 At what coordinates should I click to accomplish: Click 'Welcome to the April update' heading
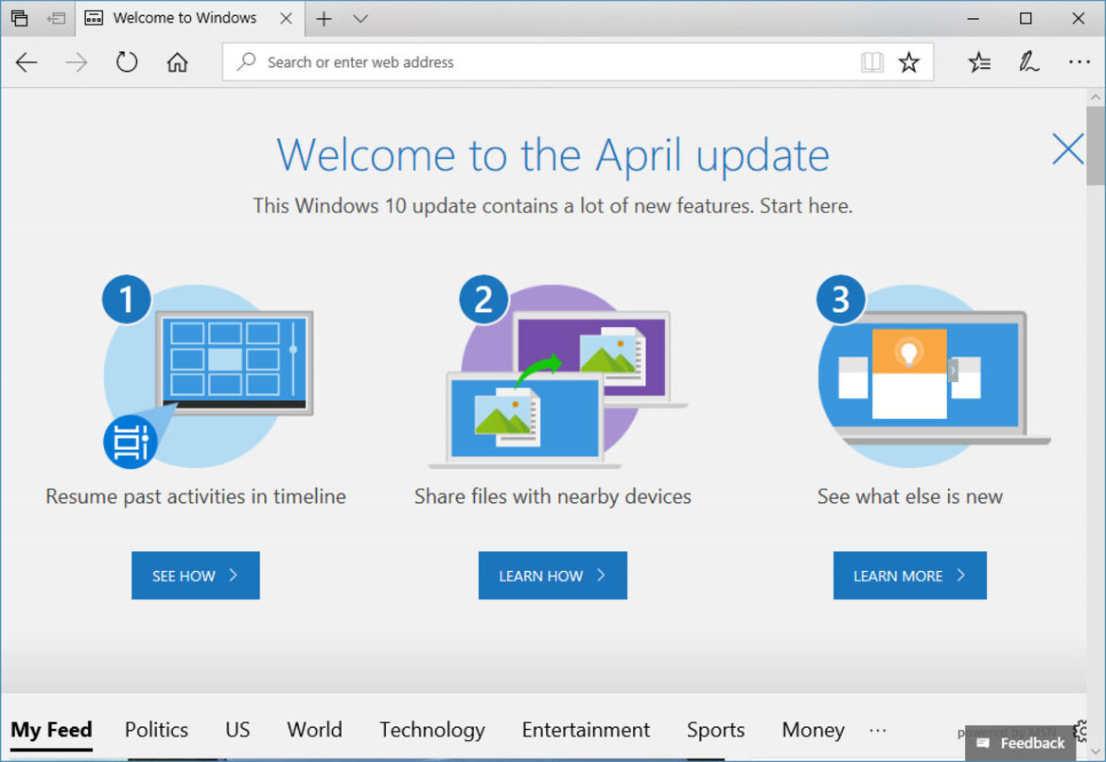coord(553,155)
